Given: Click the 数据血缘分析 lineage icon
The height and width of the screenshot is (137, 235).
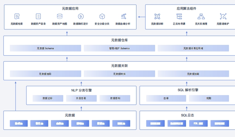Looking at the screenshot, I should click(x=123, y=16).
